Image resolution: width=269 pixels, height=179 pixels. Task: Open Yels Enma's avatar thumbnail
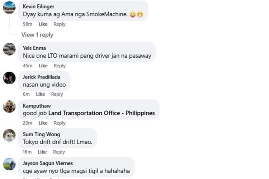[9, 49]
